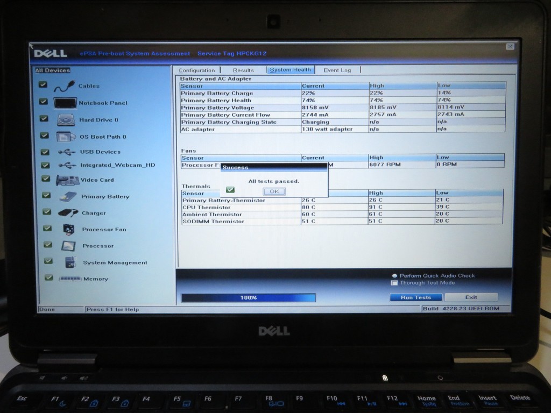Toggle the Notebook Panel checkbox
551x413 pixels.
point(43,102)
